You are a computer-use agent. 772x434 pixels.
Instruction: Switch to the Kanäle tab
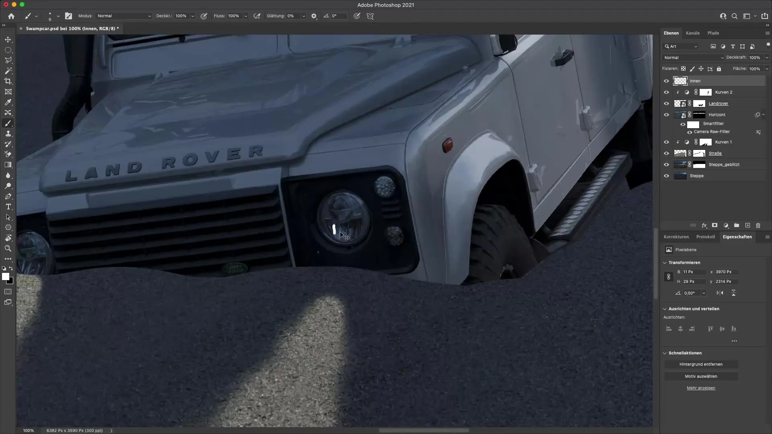coord(692,33)
